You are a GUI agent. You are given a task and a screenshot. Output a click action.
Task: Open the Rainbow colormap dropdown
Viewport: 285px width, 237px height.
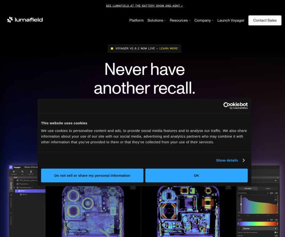point(260,228)
